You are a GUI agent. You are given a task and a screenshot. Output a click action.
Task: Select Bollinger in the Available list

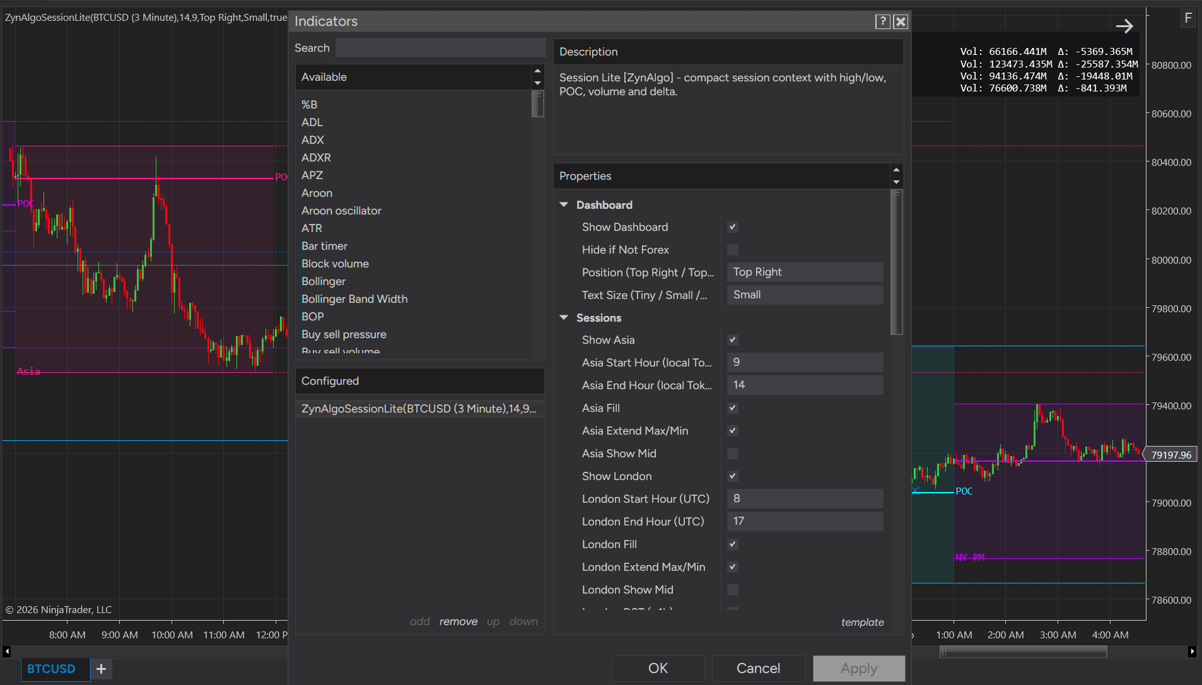tap(324, 281)
